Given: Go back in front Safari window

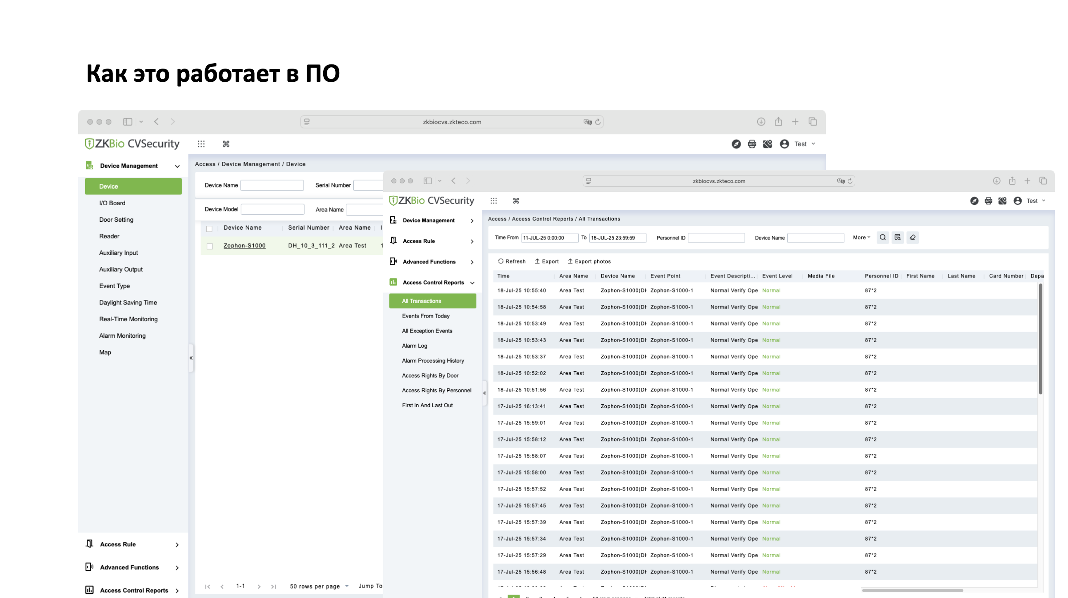Looking at the screenshot, I should click(x=453, y=180).
